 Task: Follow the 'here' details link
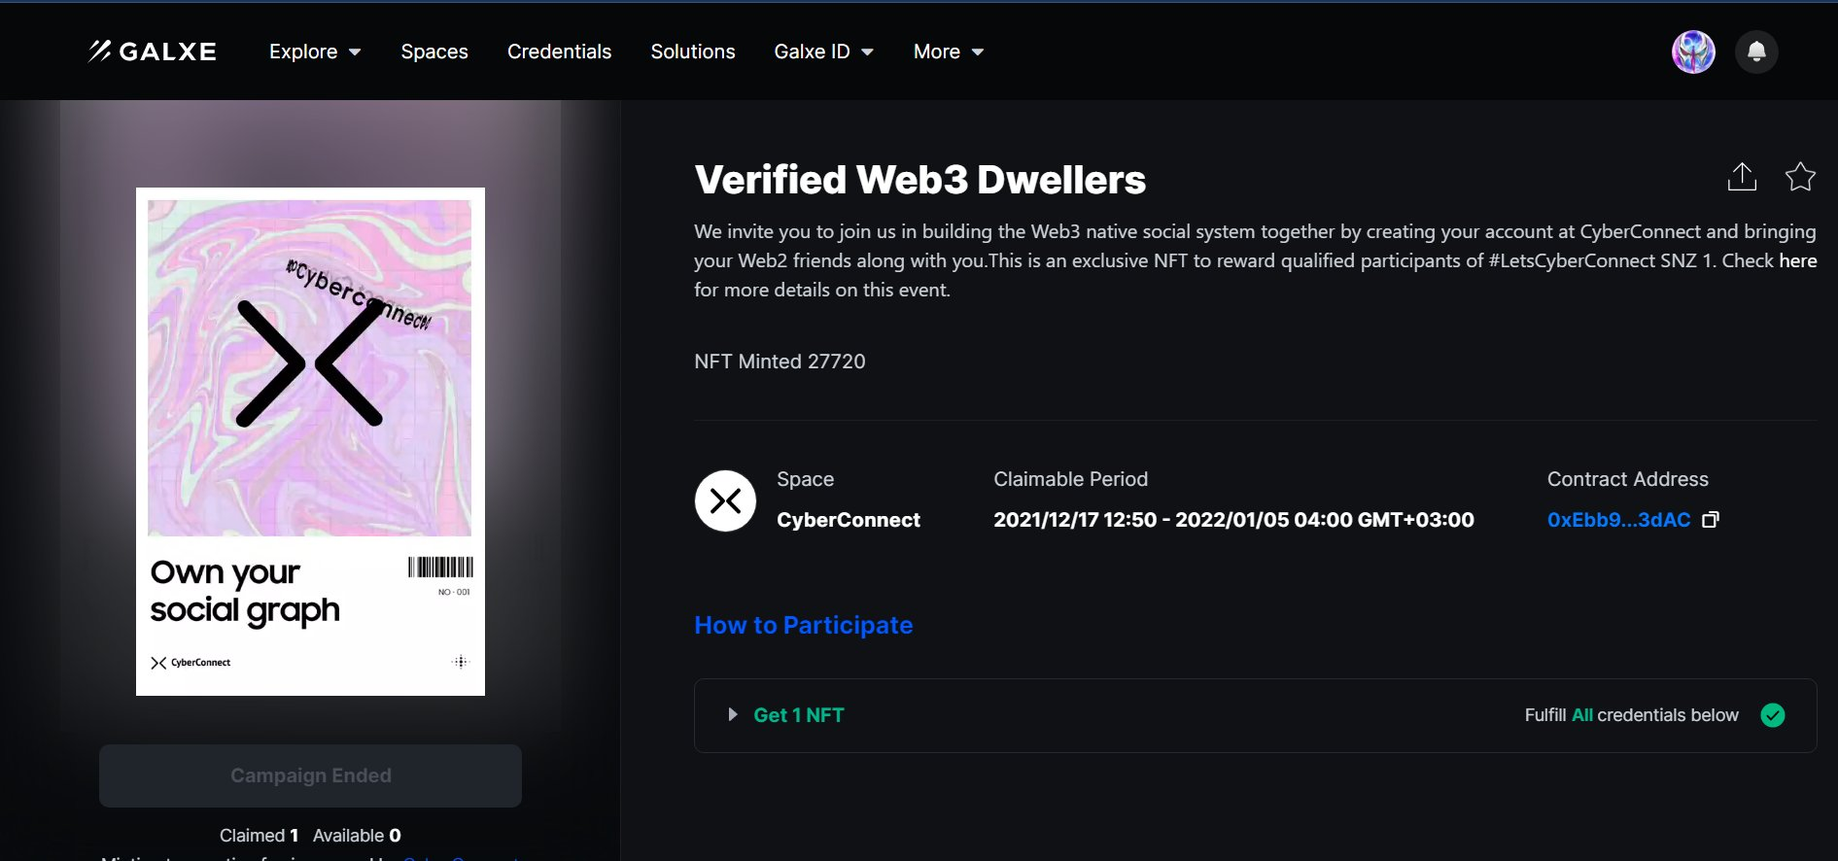1797,260
